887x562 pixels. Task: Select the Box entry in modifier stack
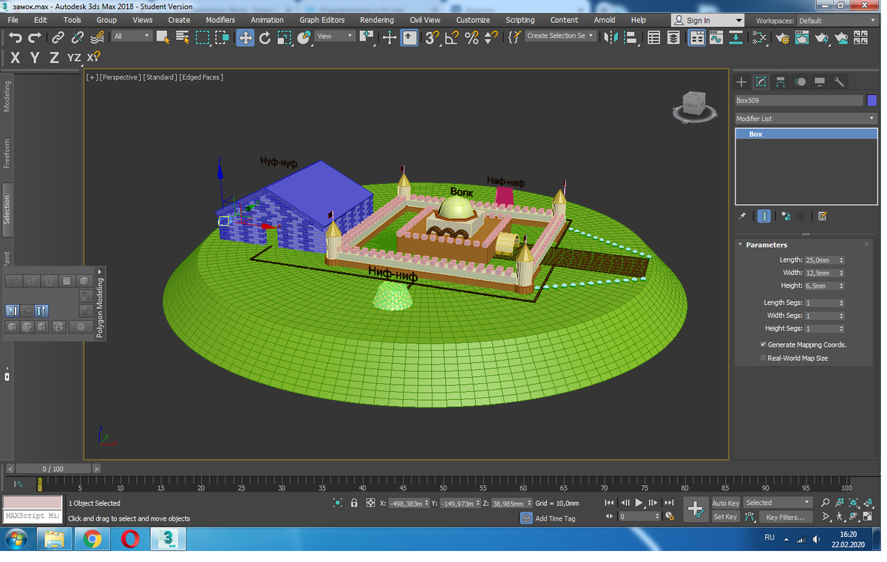pos(806,134)
